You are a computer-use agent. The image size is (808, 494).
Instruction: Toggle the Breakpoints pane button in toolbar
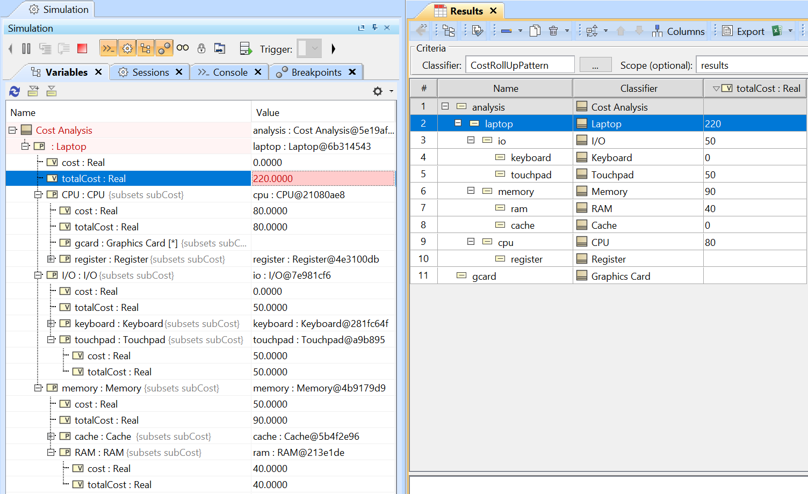tap(164, 49)
